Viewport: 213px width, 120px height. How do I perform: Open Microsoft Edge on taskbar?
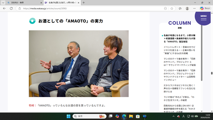point(124,116)
